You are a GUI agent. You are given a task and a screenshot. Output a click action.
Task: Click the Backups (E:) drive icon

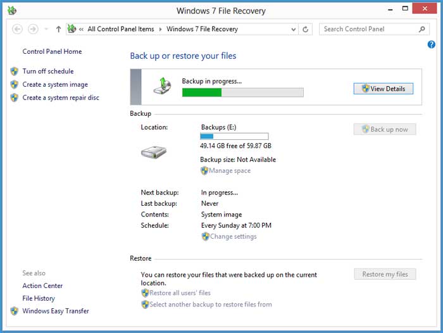coord(153,152)
